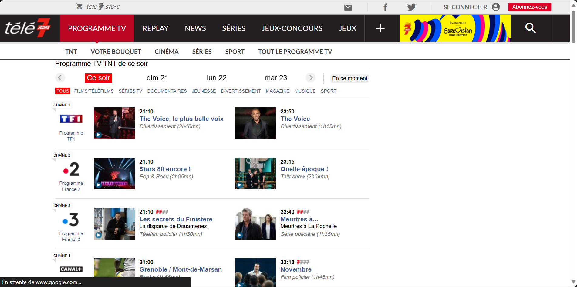Open The Voice, la plus belle voix link
Viewport: 577px width, 287px height.
click(x=181, y=119)
